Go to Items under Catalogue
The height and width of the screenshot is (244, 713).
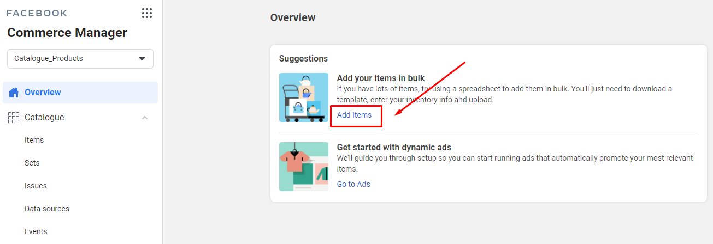[x=34, y=140]
